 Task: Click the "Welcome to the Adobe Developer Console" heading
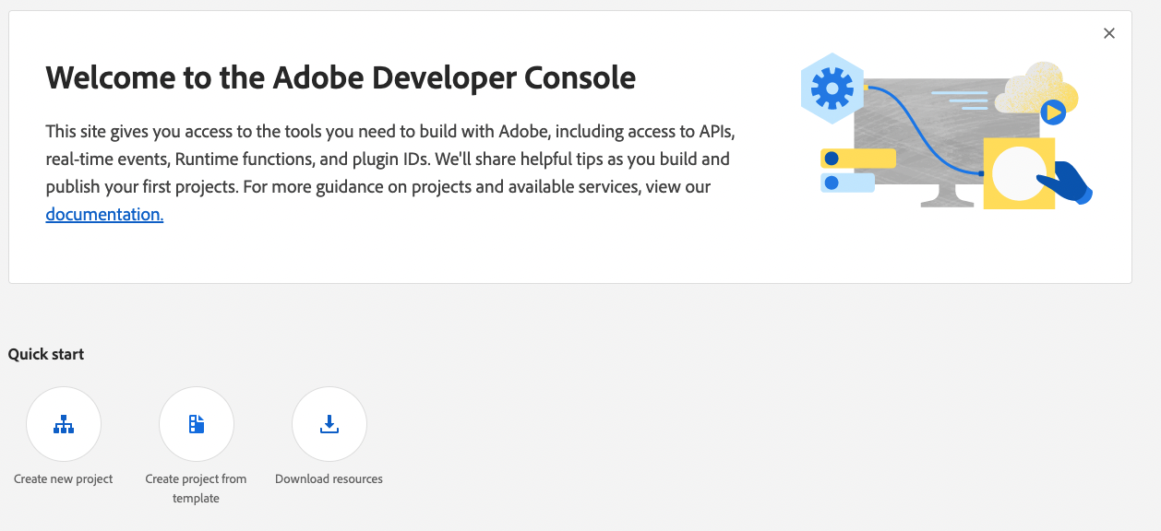[341, 77]
